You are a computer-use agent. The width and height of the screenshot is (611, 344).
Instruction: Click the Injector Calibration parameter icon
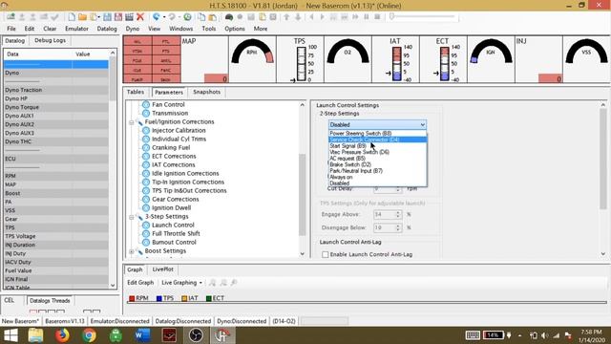(146, 130)
